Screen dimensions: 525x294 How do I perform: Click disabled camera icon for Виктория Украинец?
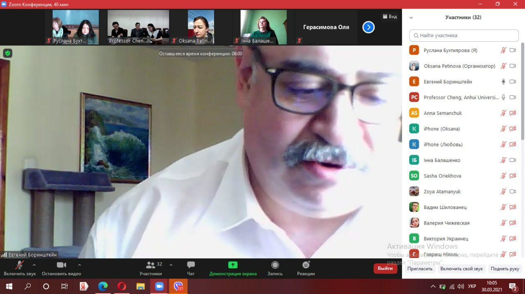pos(513,238)
